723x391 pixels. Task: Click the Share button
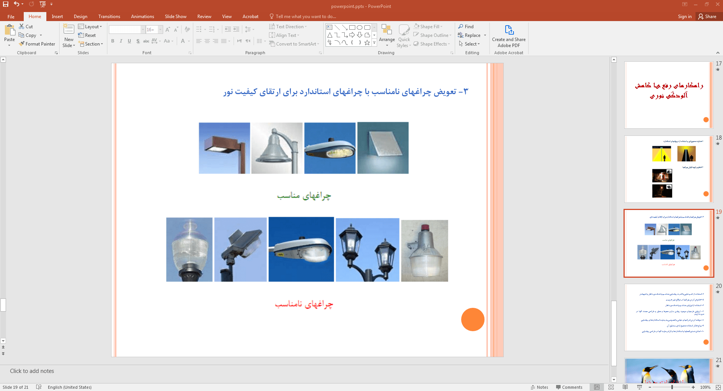point(707,17)
